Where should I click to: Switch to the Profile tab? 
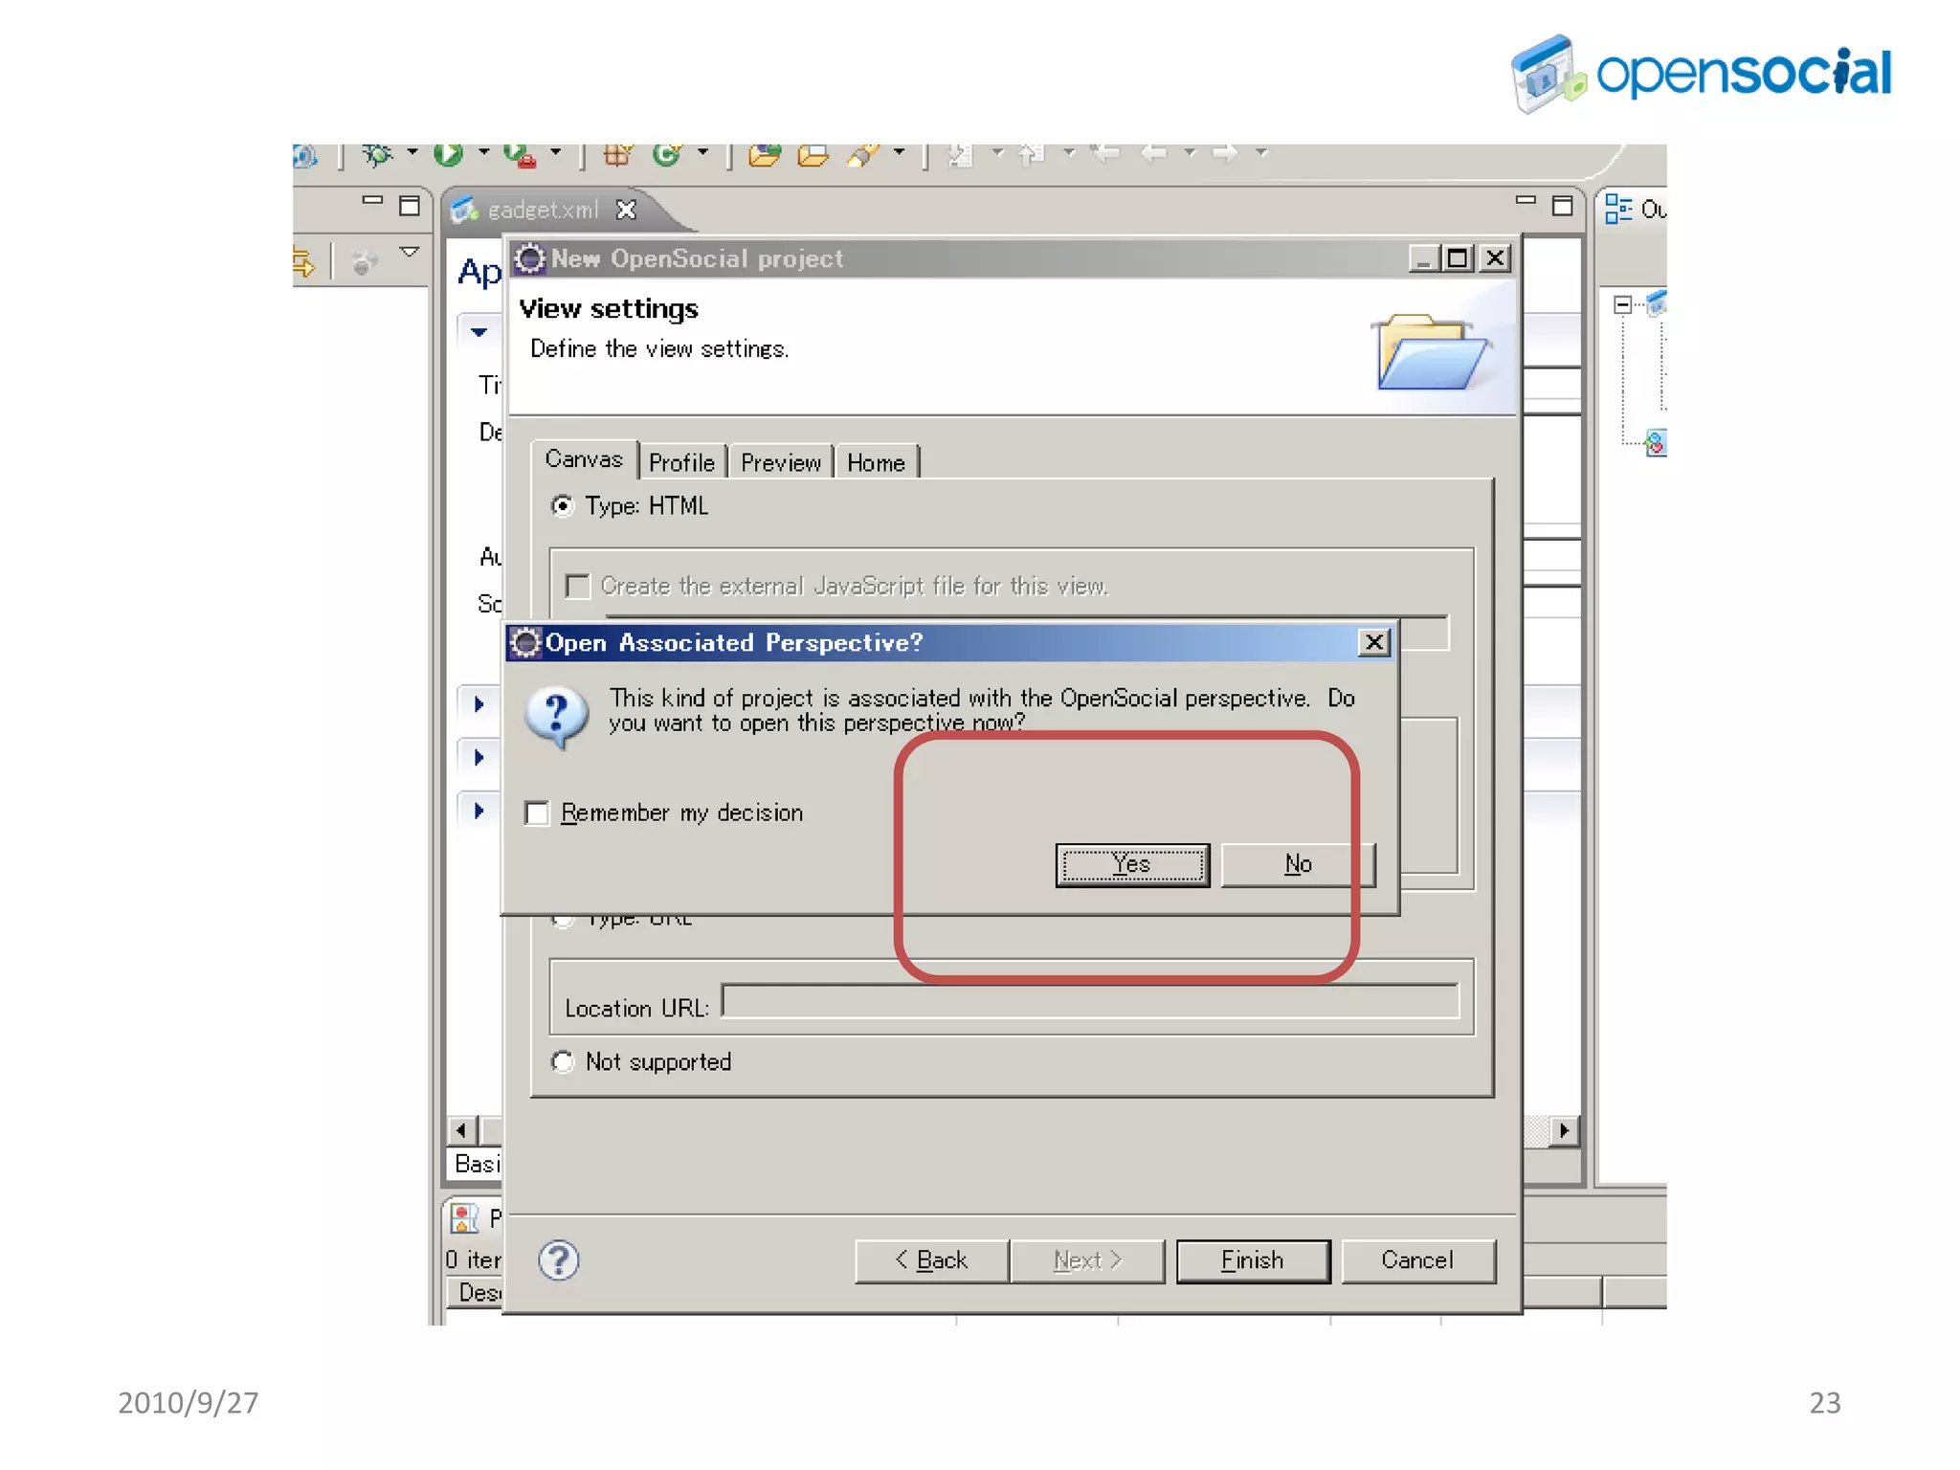pos(681,463)
